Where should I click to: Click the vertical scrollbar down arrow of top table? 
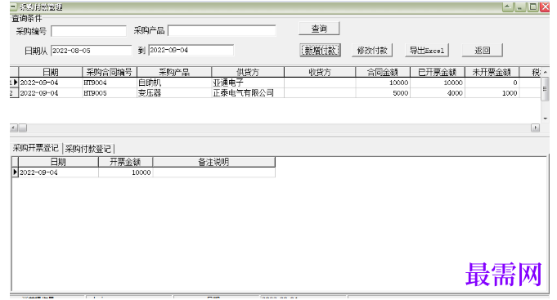pyautogui.click(x=546, y=119)
